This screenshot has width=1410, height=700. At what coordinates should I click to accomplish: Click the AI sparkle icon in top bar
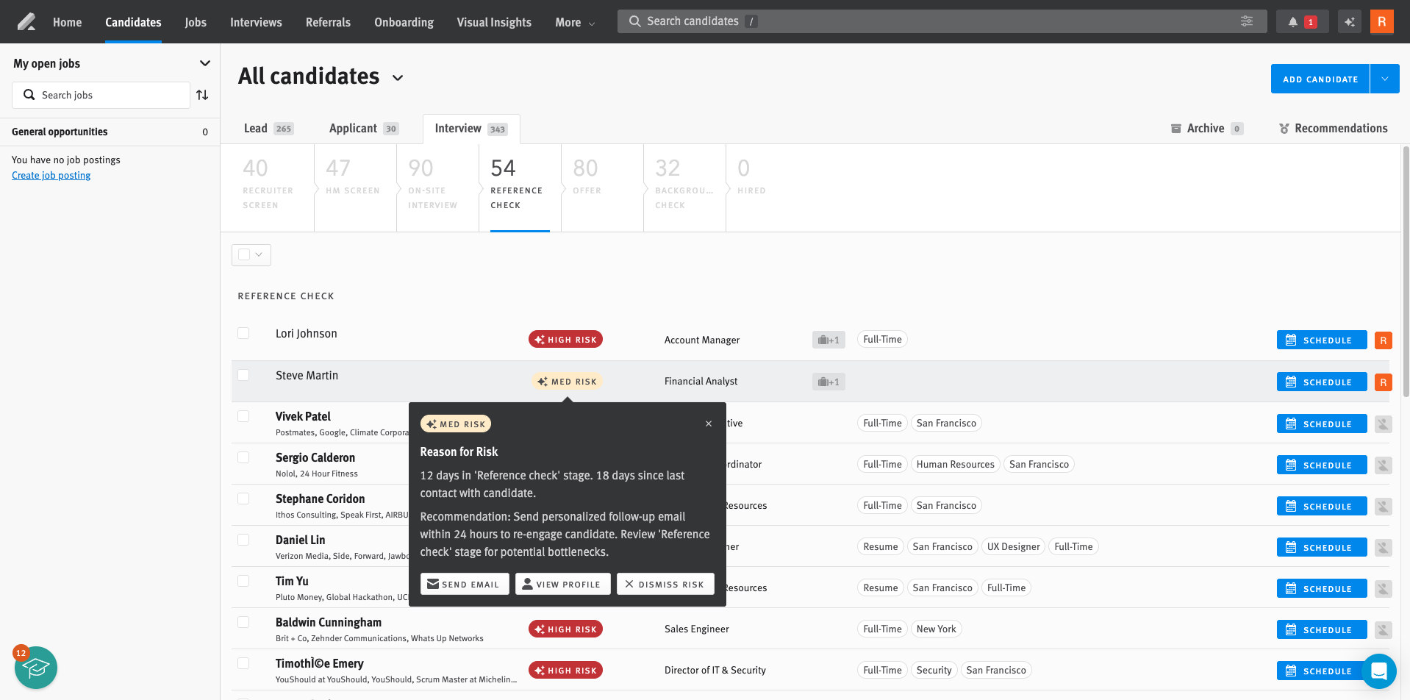coord(1350,22)
